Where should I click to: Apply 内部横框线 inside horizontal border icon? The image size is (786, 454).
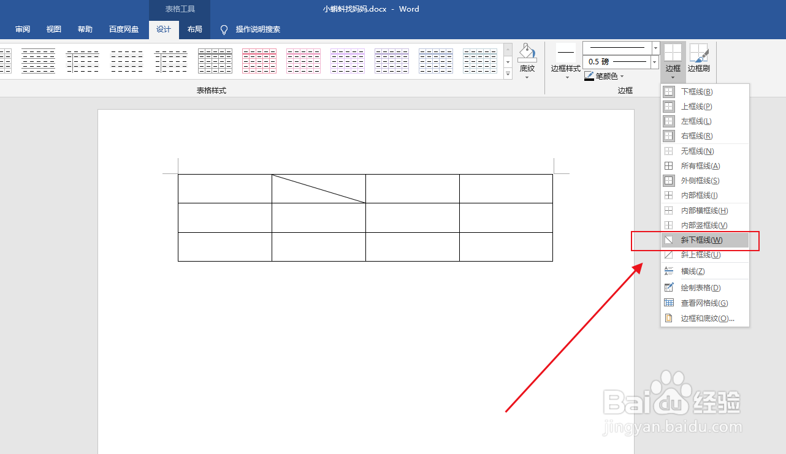(669, 211)
